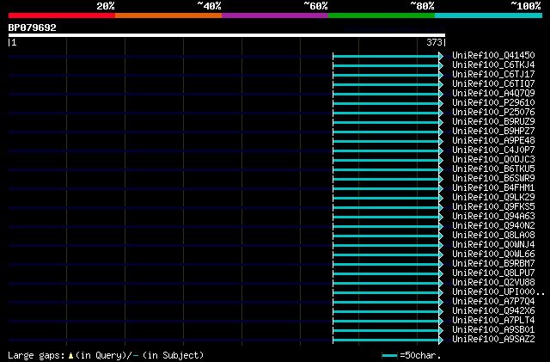Select the UniRef100_B4FHM1 label
The width and height of the screenshot is (550, 362).
(493, 187)
